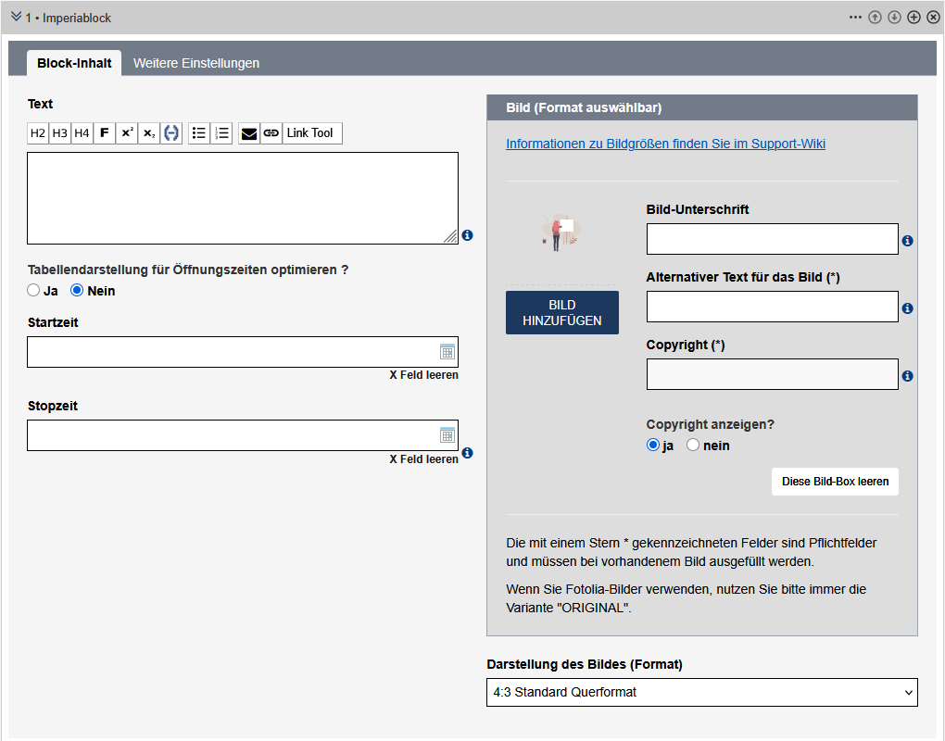Image resolution: width=945 pixels, height=741 pixels.
Task: Click the plus icon to add block
Action: [913, 18]
